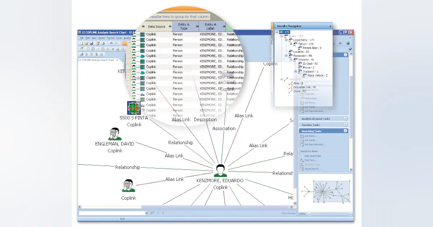Image resolution: width=433 pixels, height=227 pixels.
Task: Select Owns - 72 in Results Navigator
Action: click(299, 91)
